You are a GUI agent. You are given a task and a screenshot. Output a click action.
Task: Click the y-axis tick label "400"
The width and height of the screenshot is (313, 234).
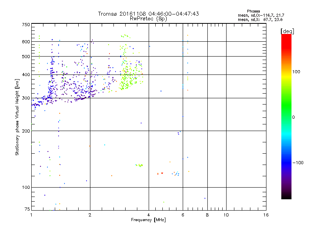pyautogui.click(x=26, y=74)
